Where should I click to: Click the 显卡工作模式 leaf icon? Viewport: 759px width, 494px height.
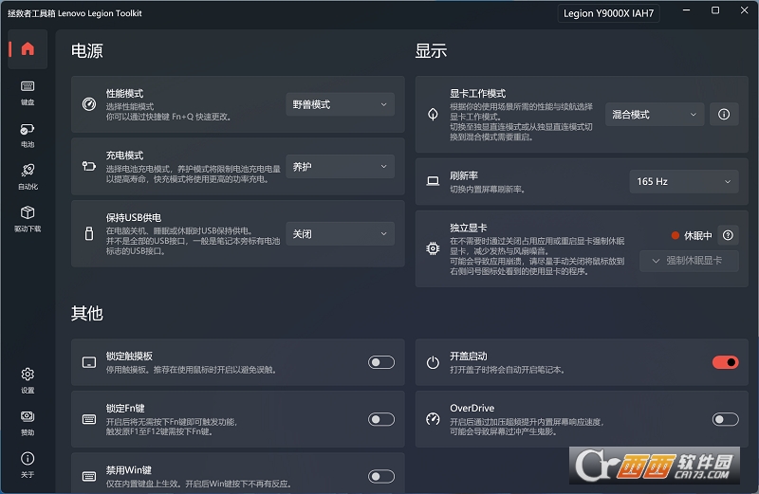433,114
